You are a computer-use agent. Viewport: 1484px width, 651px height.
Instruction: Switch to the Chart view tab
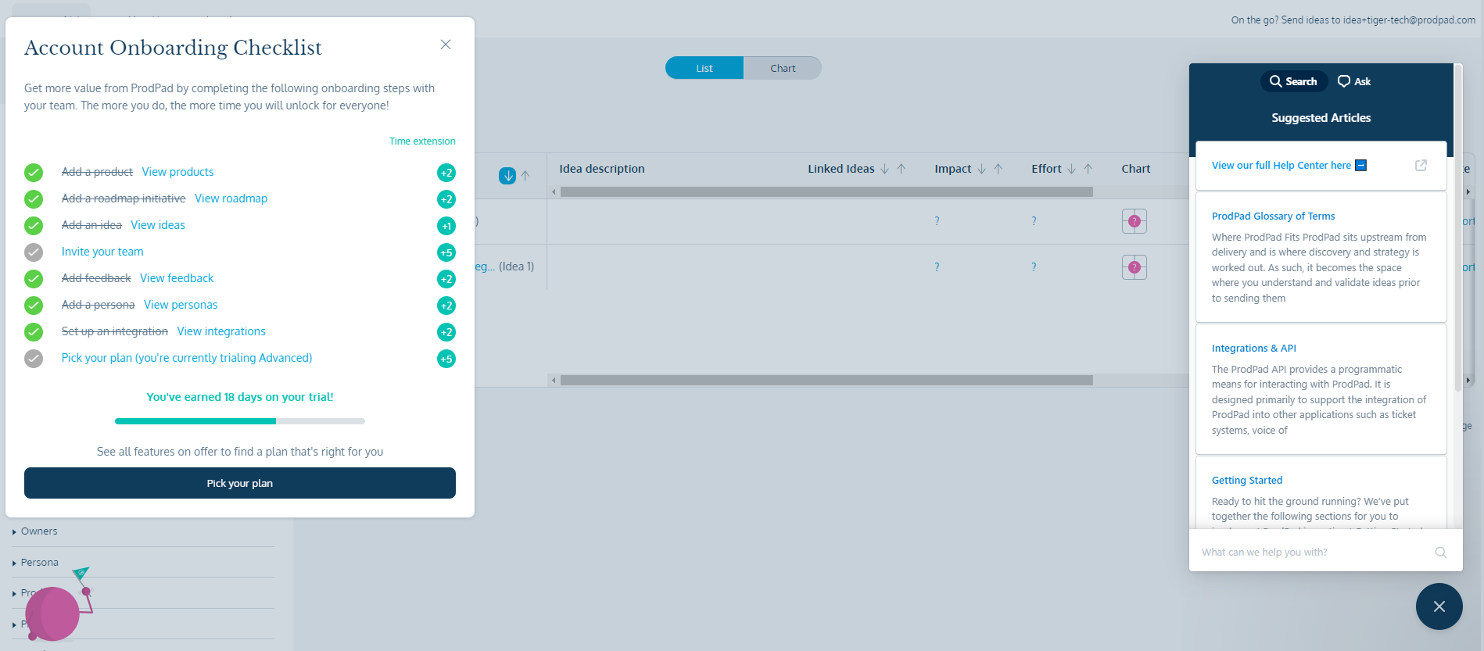click(x=783, y=68)
